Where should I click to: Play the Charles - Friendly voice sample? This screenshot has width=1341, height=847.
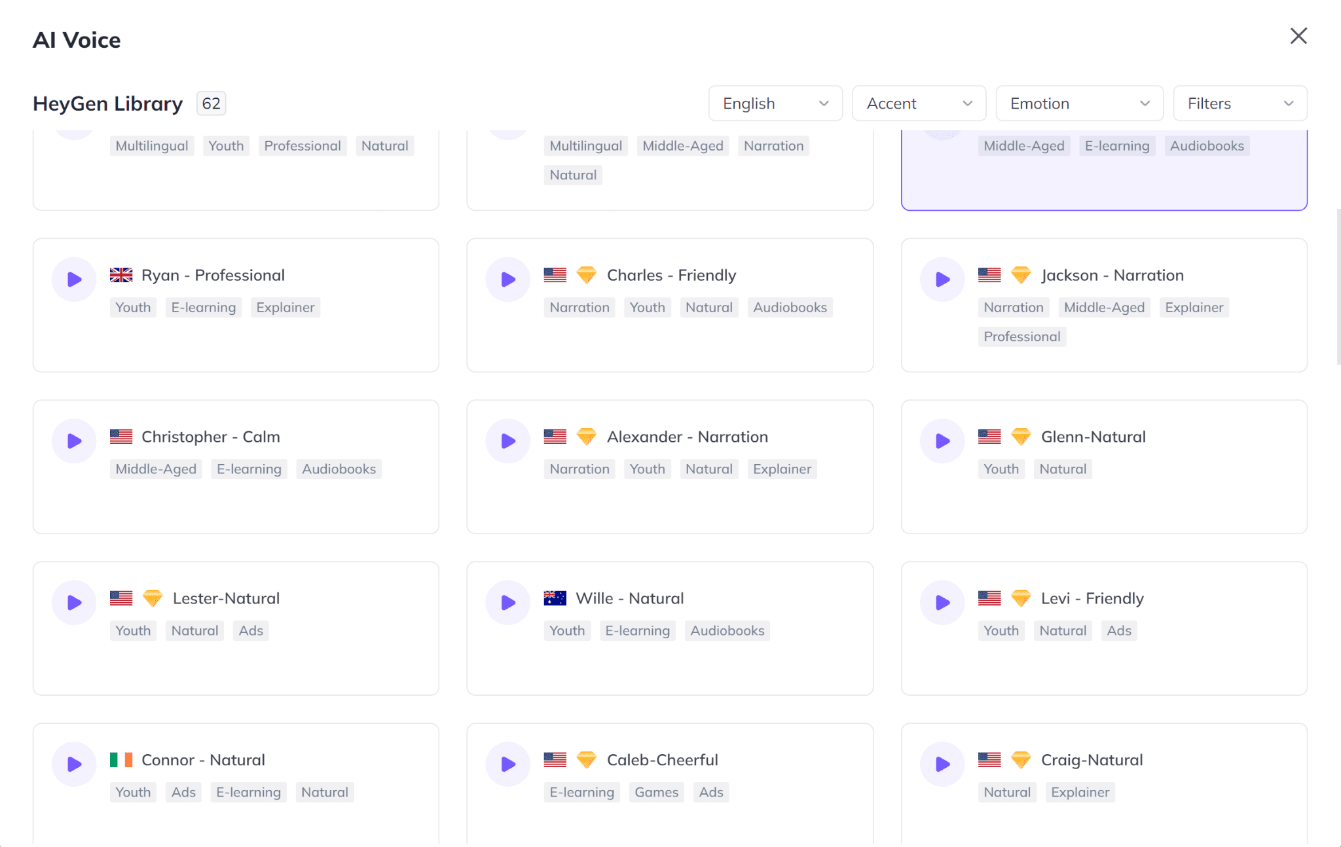click(x=508, y=279)
